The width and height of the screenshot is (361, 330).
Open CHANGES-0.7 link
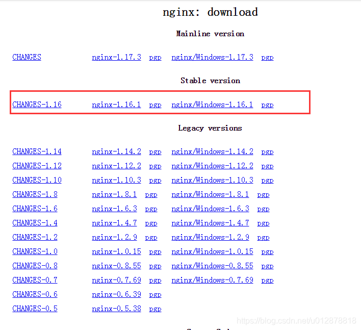click(35, 280)
